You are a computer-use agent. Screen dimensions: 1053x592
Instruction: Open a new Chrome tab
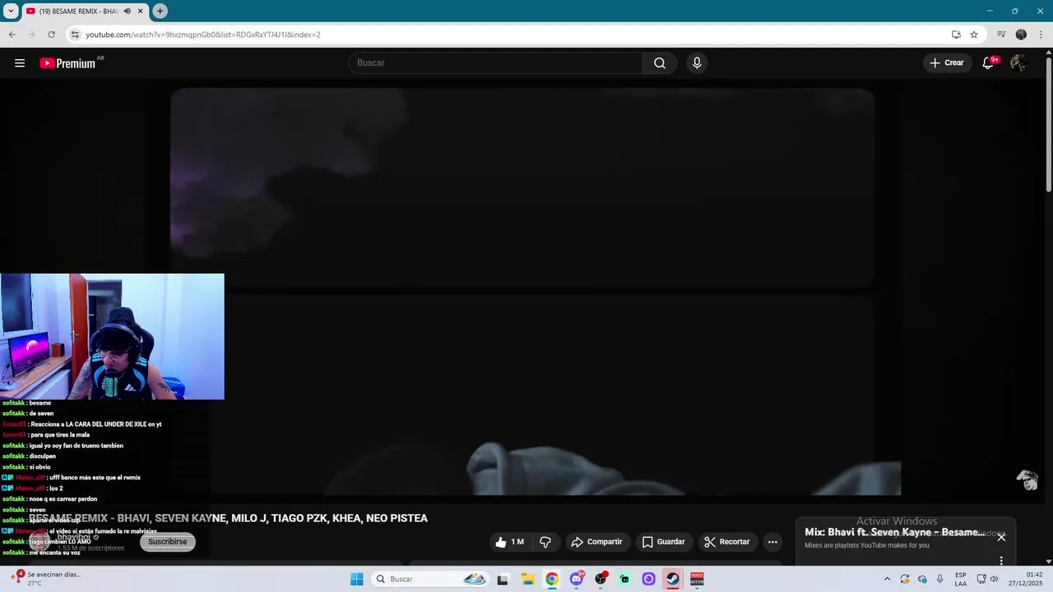(x=160, y=12)
